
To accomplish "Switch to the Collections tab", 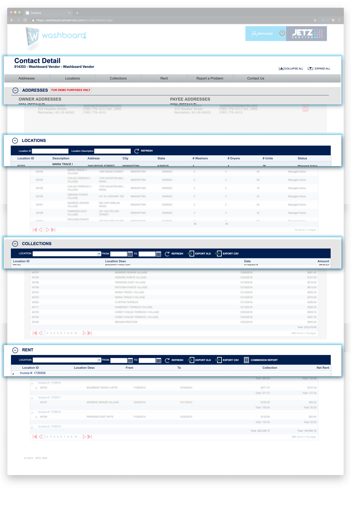I will click(x=118, y=78).
